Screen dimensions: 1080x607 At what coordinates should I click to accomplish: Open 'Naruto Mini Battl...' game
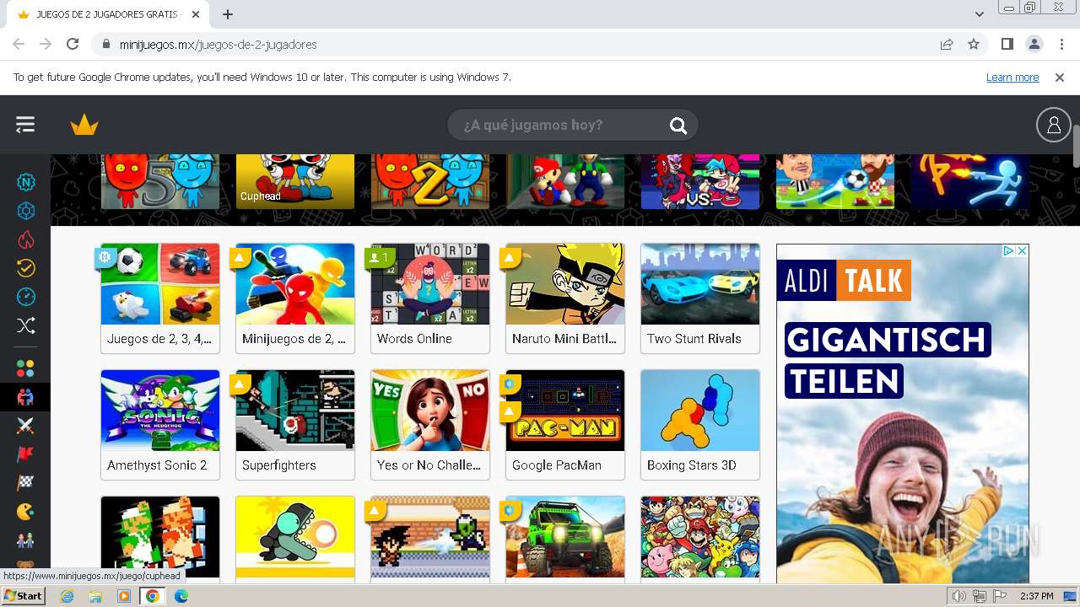click(565, 298)
